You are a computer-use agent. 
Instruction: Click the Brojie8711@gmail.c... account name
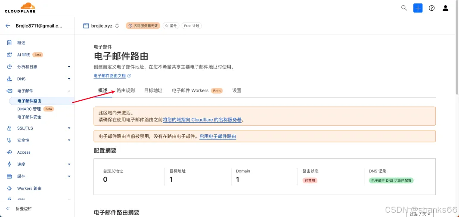(39, 25)
